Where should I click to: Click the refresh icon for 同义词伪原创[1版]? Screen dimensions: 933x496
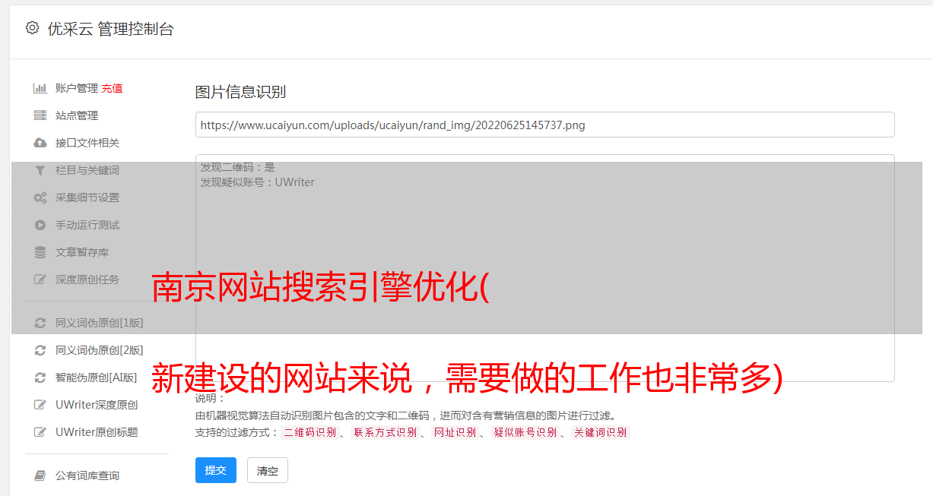coord(40,323)
